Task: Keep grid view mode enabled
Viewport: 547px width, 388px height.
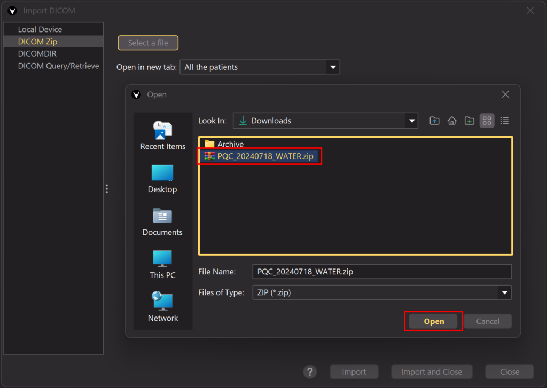Action: pos(487,121)
